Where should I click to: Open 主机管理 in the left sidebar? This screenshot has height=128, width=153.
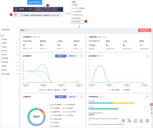tap(4, 39)
